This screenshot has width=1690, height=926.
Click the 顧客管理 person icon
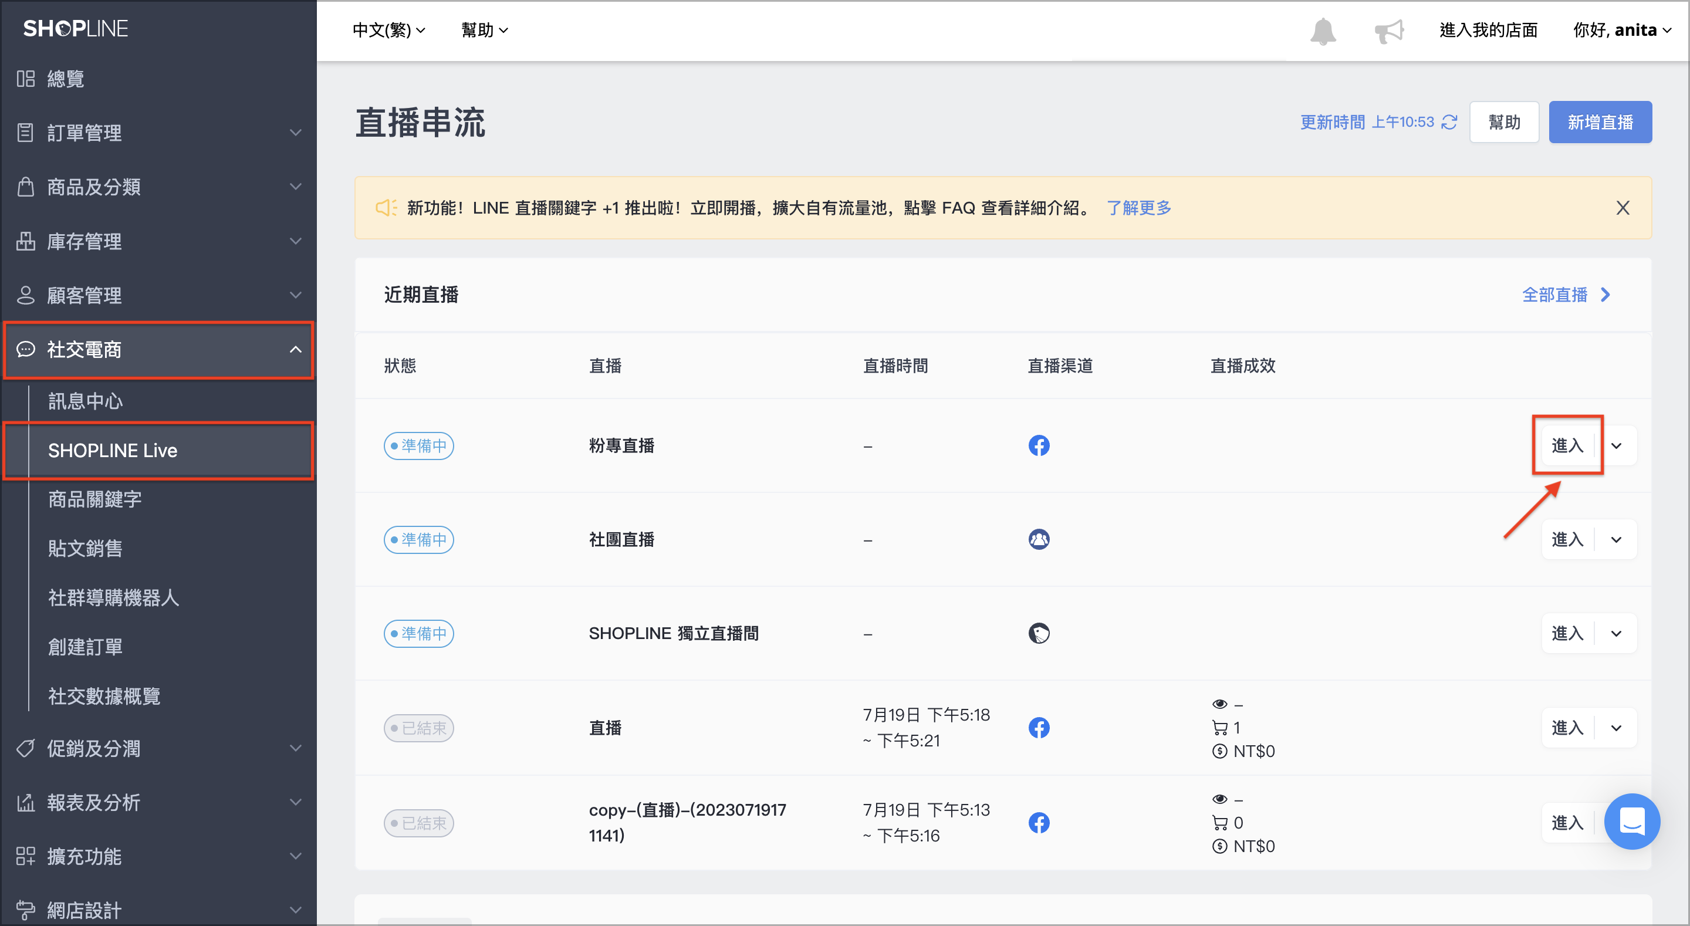coord(26,295)
